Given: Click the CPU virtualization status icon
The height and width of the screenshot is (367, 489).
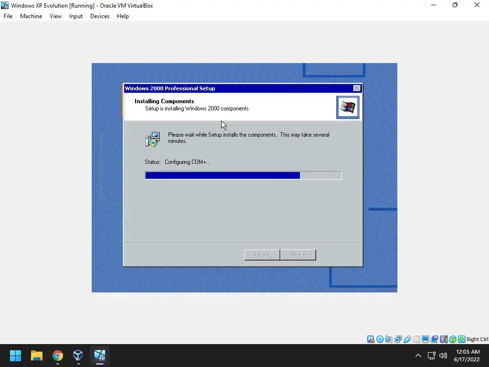Looking at the screenshot, I should pyautogui.click(x=444, y=339).
